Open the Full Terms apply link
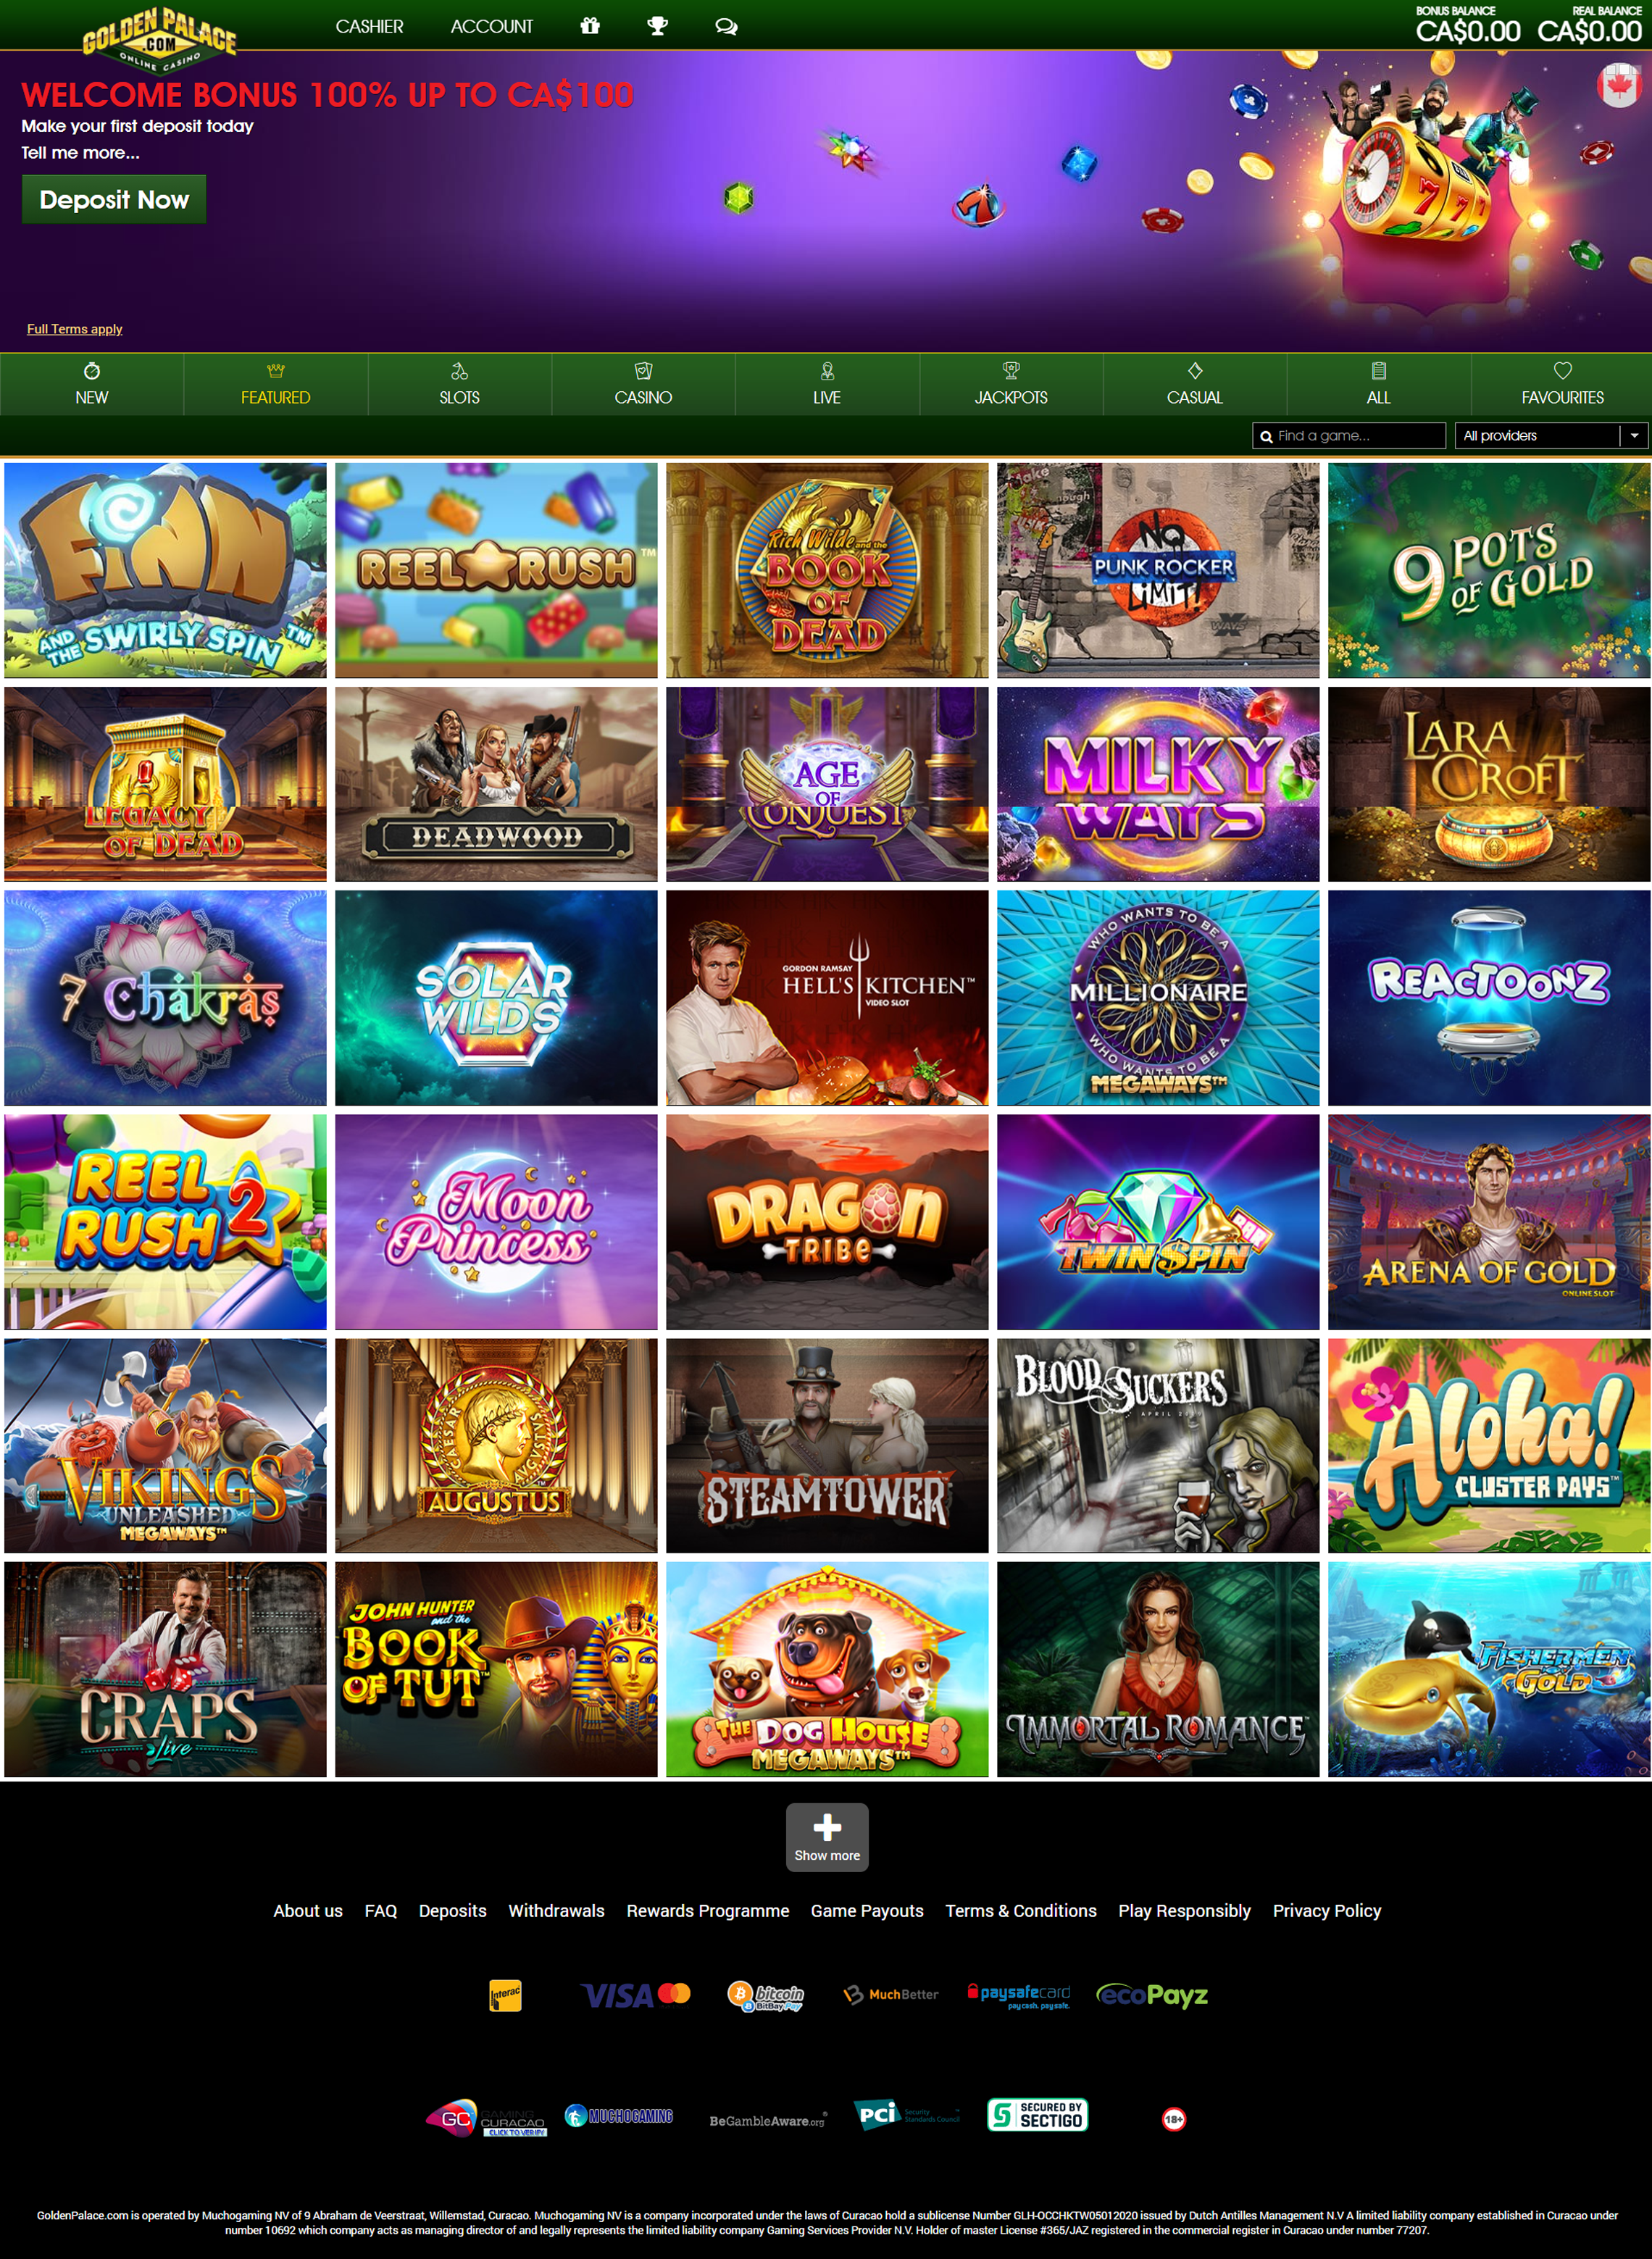The width and height of the screenshot is (1652, 2259). click(75, 329)
